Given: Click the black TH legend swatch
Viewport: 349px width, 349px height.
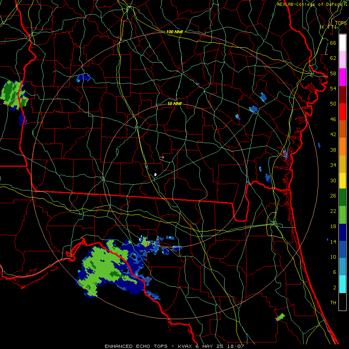Looking at the screenshot, I should pyautogui.click(x=342, y=302).
